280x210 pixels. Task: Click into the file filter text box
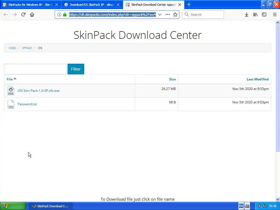[35, 69]
